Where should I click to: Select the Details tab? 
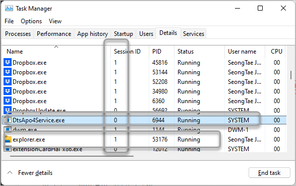coord(168,33)
